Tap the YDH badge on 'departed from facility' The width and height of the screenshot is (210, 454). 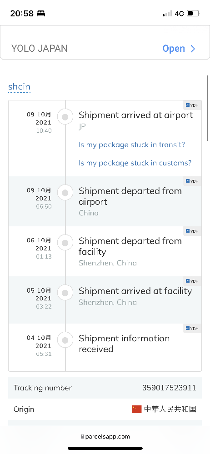[192, 231]
